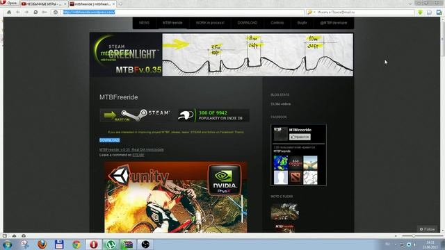Viewport: 445px width, 250px height.
Task: Click the Steam Greenlight logo in header
Action: (x=127, y=54)
